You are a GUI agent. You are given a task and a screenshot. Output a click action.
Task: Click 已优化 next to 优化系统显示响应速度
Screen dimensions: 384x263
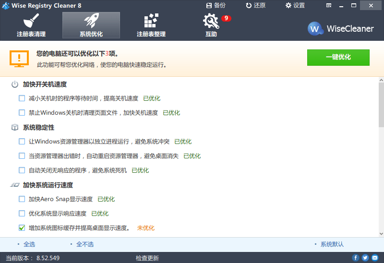(x=100, y=214)
